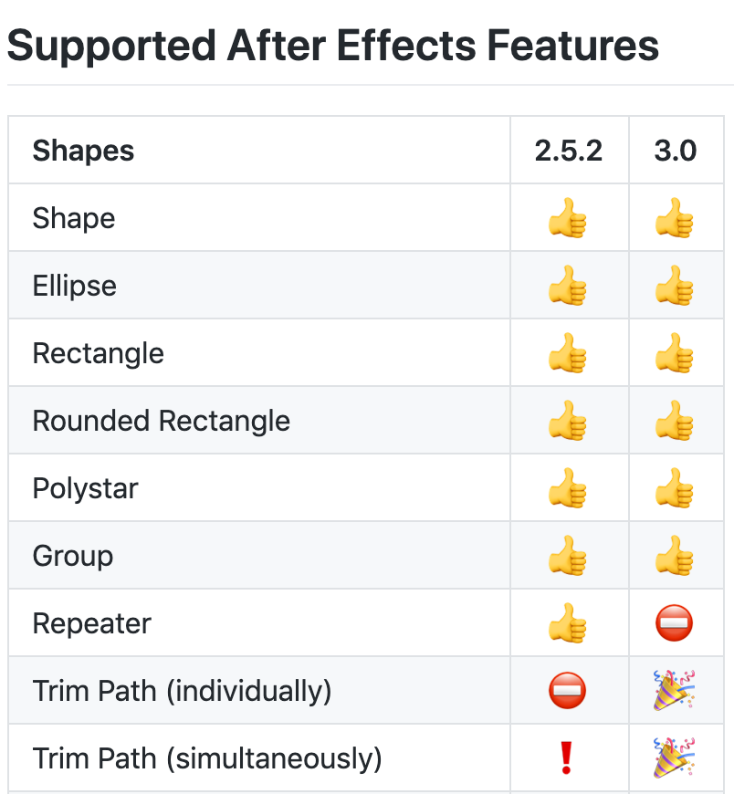Image resolution: width=734 pixels, height=794 pixels.
Task: Click the Repeater row label
Action: 91,623
